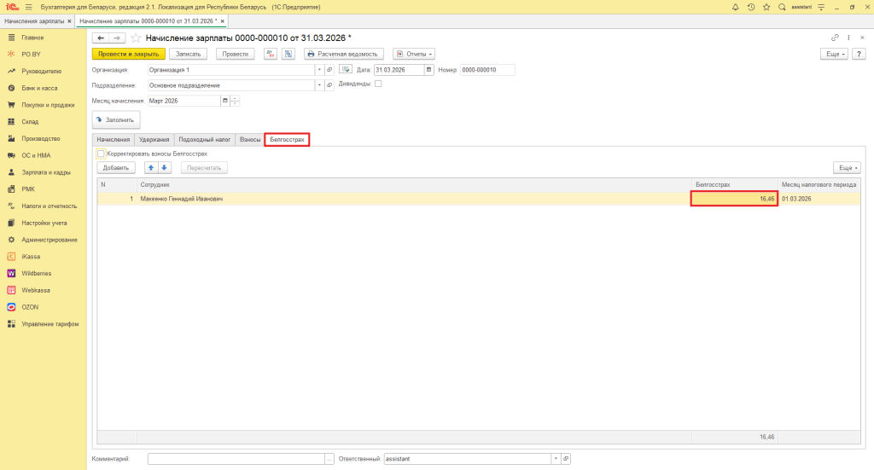This screenshot has width=874, height=470.
Task: Open history clock icon in title bar
Action: click(x=751, y=7)
